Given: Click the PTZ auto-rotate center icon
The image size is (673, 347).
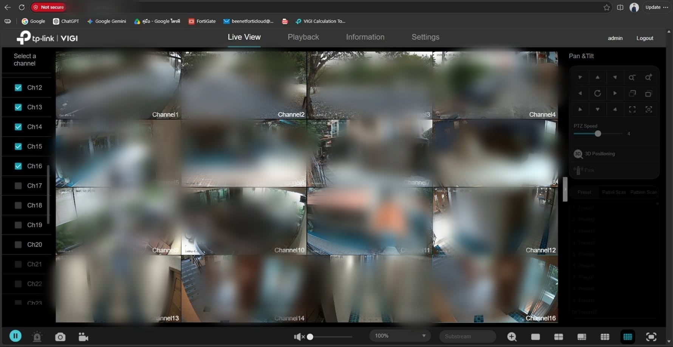Looking at the screenshot, I should [597, 93].
